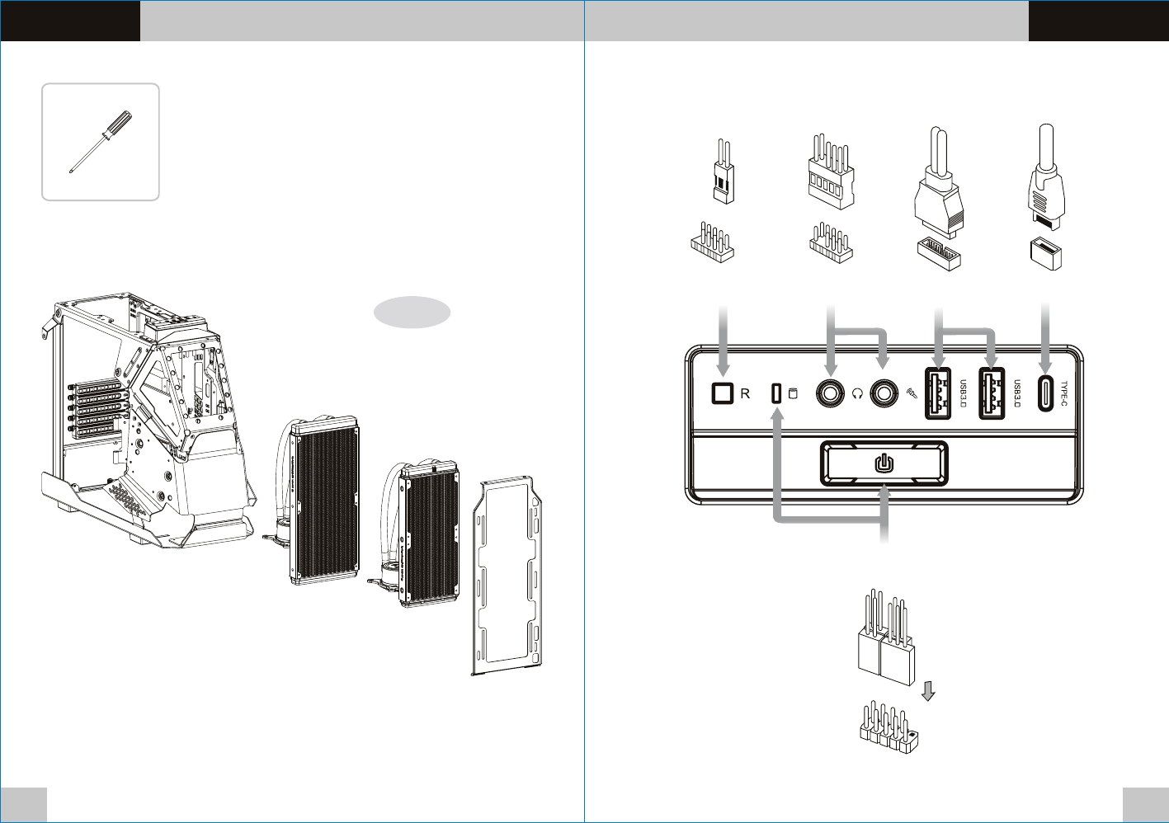Click the gray down arrow near the bottom connector

[x=928, y=690]
